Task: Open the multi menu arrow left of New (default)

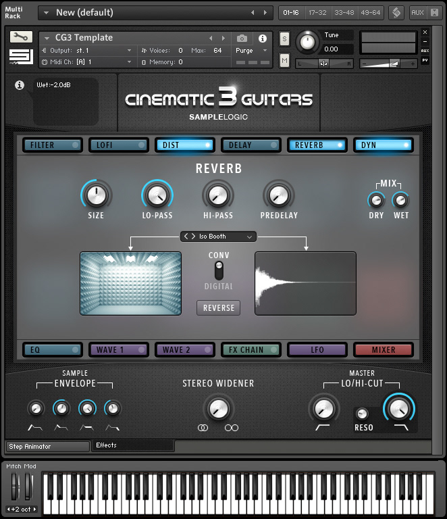Action: click(x=47, y=13)
